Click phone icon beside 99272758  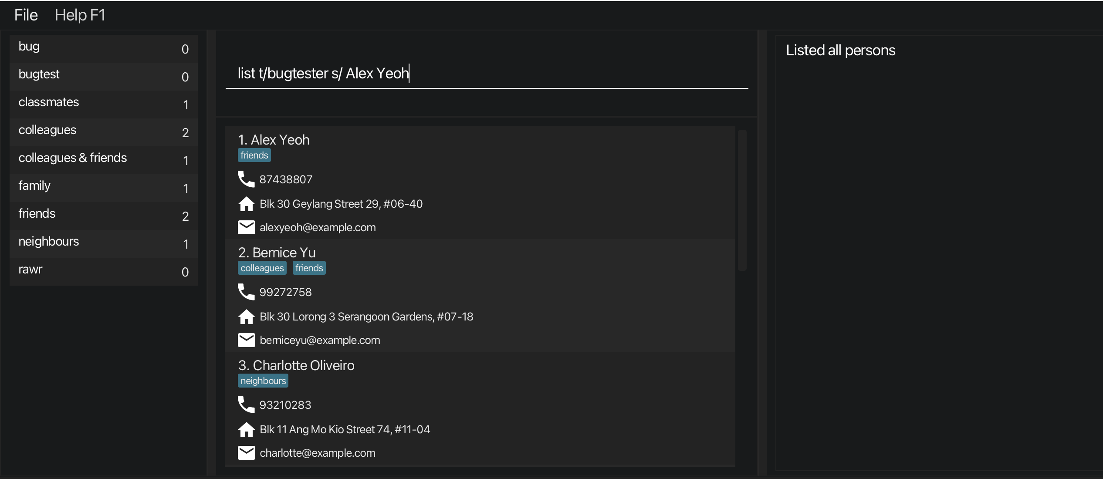coord(246,292)
